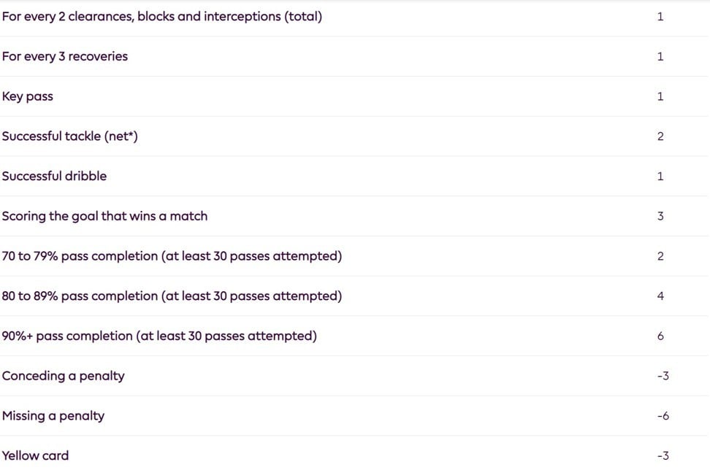Click the -3 points value for yellow card
The height and width of the screenshot is (470, 710).
[x=663, y=455]
